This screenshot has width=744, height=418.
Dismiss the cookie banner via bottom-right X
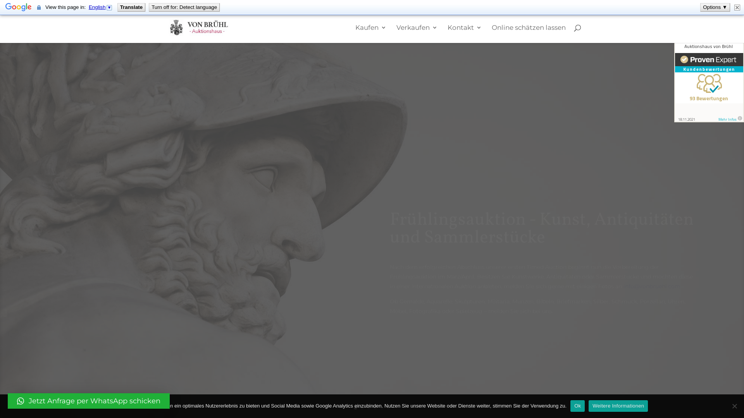click(734, 406)
